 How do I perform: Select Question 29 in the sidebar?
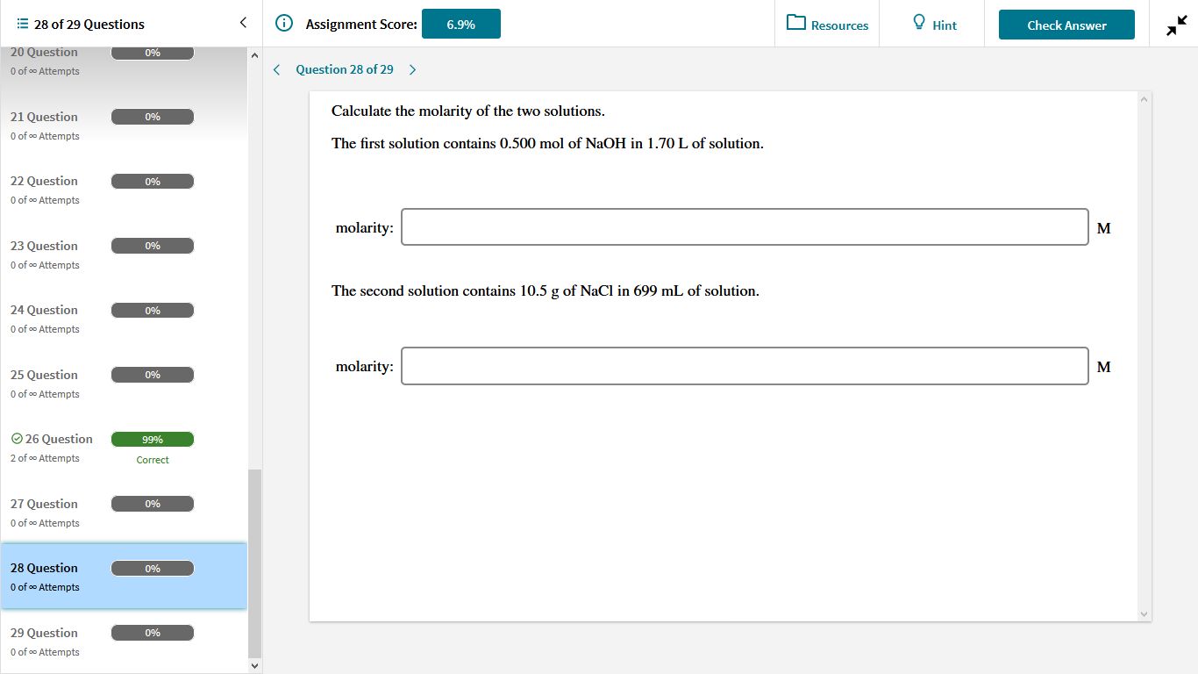pyautogui.click(x=44, y=632)
